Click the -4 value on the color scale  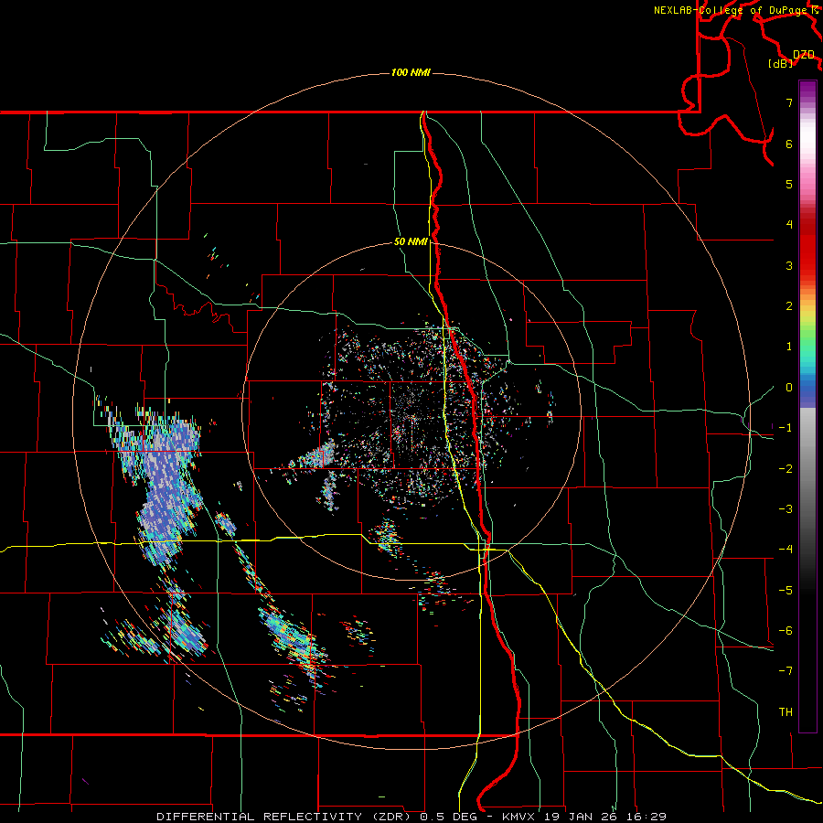click(x=786, y=550)
